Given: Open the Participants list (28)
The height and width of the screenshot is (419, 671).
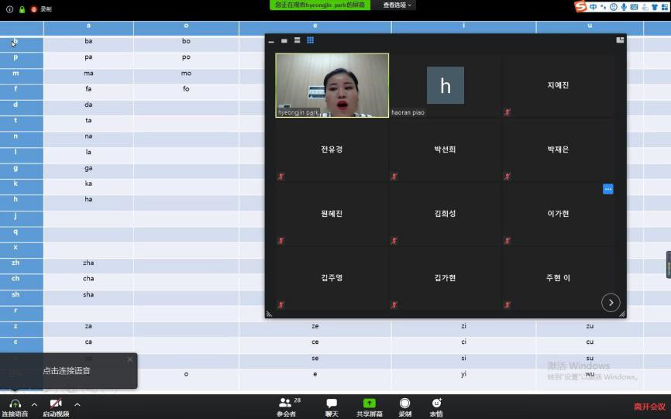Looking at the screenshot, I should point(287,407).
